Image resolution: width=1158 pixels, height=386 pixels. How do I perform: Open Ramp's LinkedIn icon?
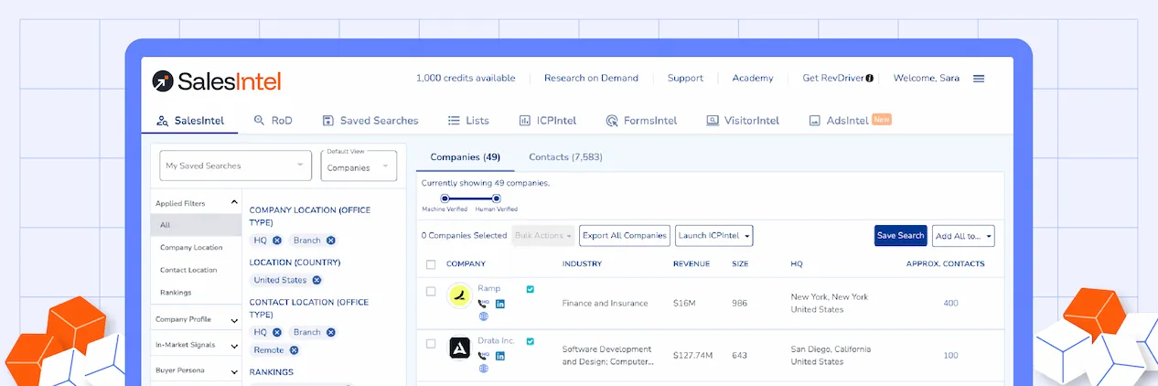(500, 304)
